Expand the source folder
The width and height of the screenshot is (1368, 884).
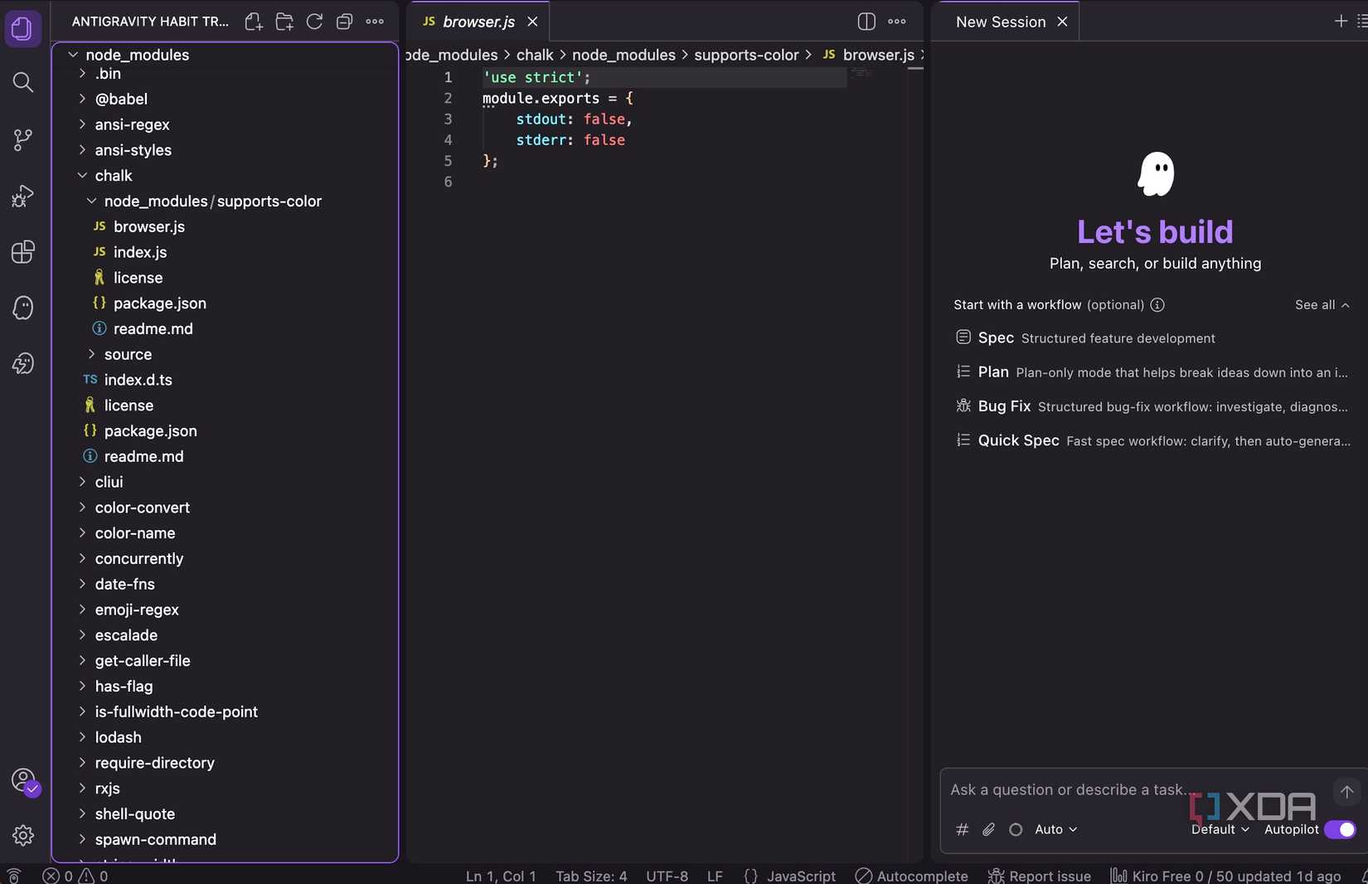tap(225, 354)
